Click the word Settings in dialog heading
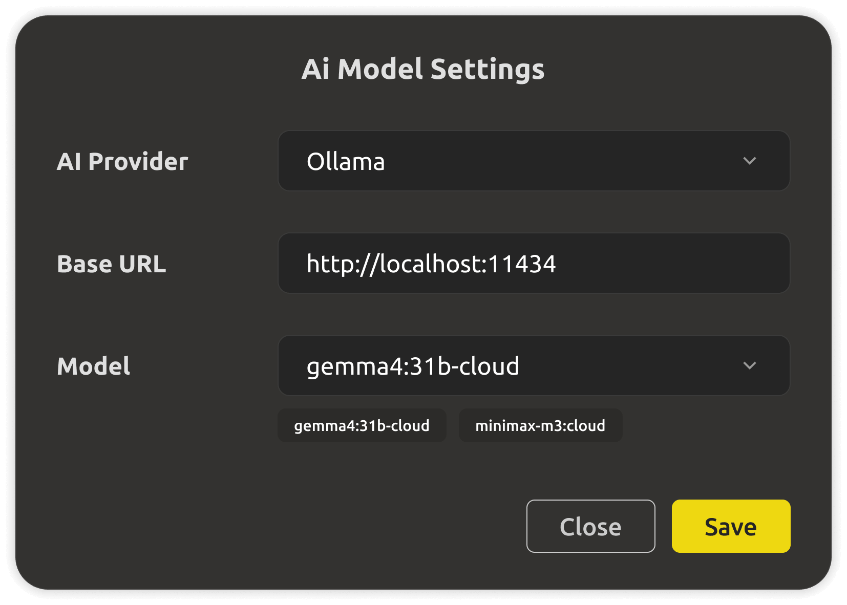The width and height of the screenshot is (847, 605). point(488,70)
